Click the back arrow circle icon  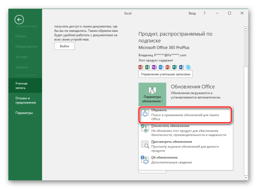[x=19, y=20]
